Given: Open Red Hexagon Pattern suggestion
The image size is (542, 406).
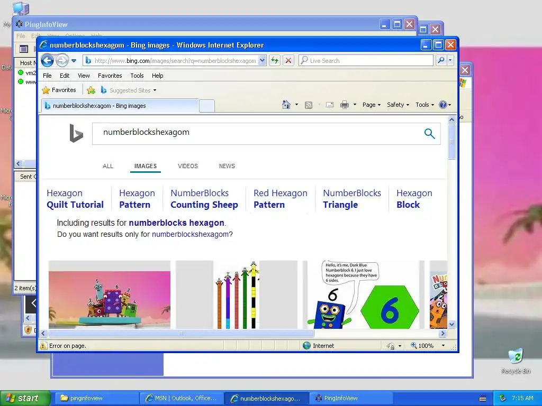Looking at the screenshot, I should [x=281, y=199].
